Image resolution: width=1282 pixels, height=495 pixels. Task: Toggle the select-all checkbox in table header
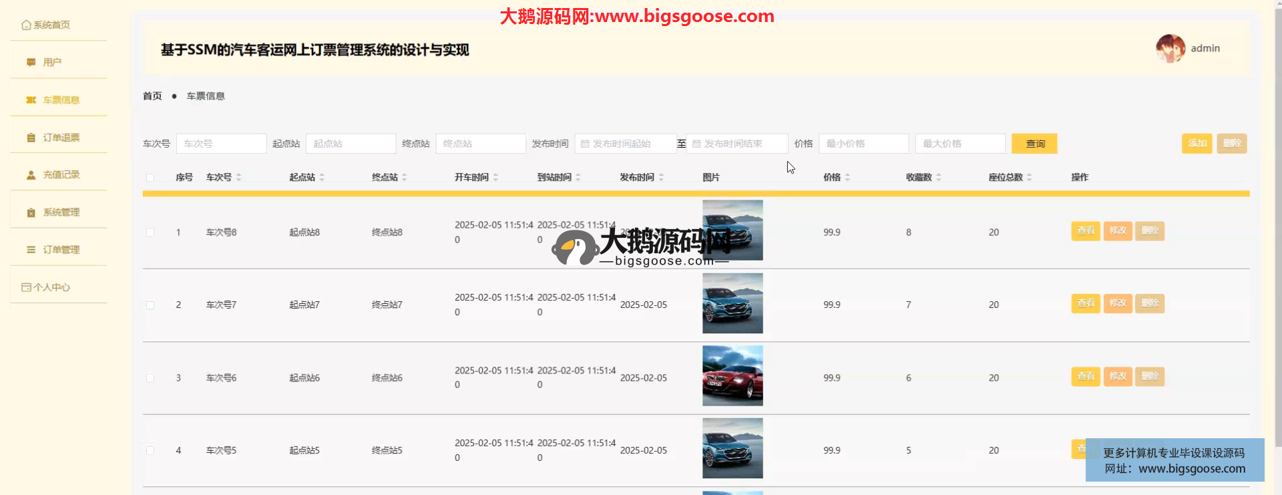click(150, 178)
